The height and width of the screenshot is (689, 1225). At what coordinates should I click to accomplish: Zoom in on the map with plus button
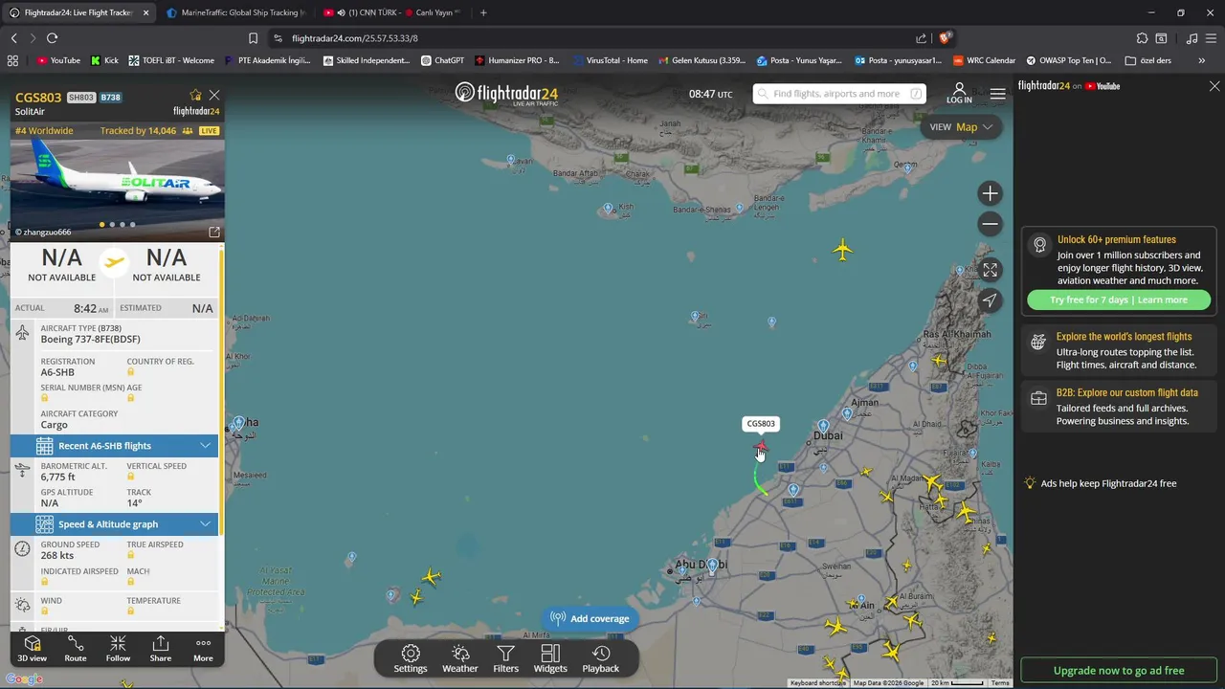click(x=990, y=193)
